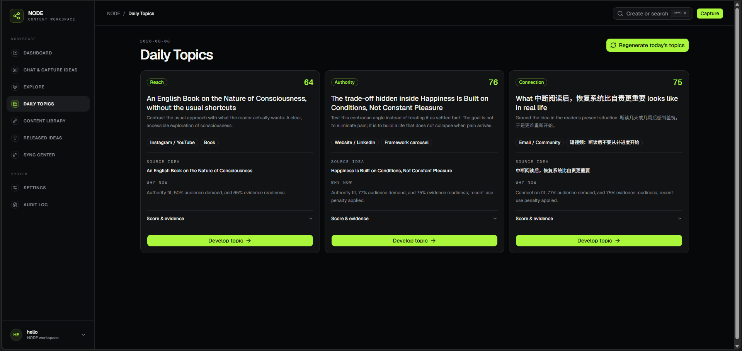Click the Chat & Capture Ideas icon
This screenshot has width=742, height=351.
click(15, 70)
